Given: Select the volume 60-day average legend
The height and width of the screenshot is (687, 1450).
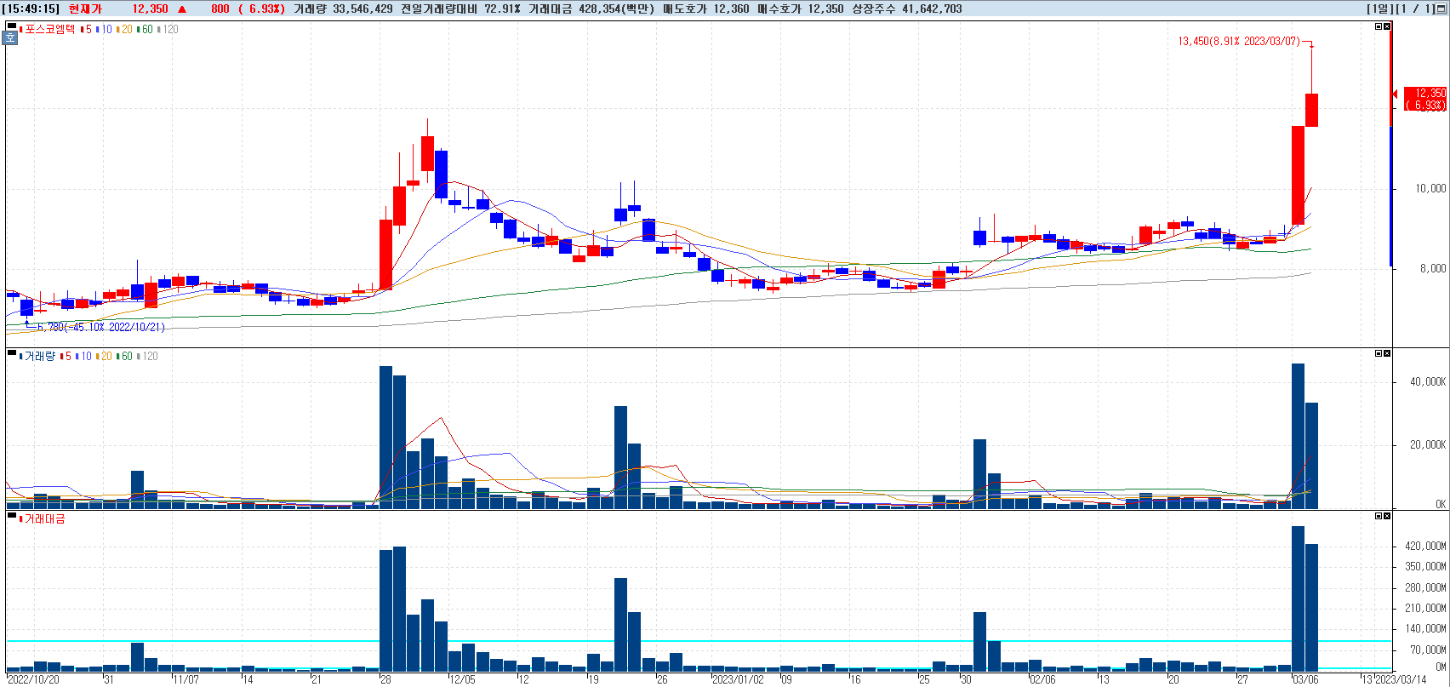Looking at the screenshot, I should (x=125, y=356).
